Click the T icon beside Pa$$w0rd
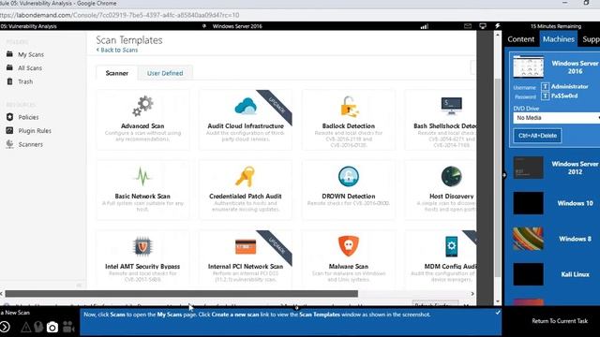 click(x=545, y=95)
